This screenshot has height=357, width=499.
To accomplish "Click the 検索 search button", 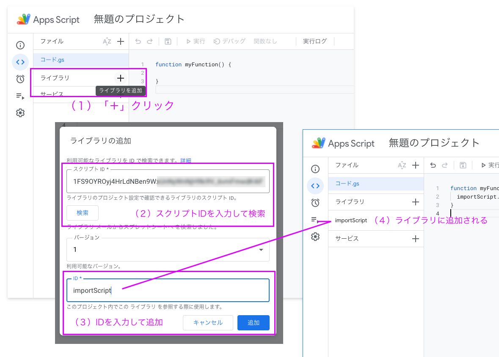I will point(82,213).
